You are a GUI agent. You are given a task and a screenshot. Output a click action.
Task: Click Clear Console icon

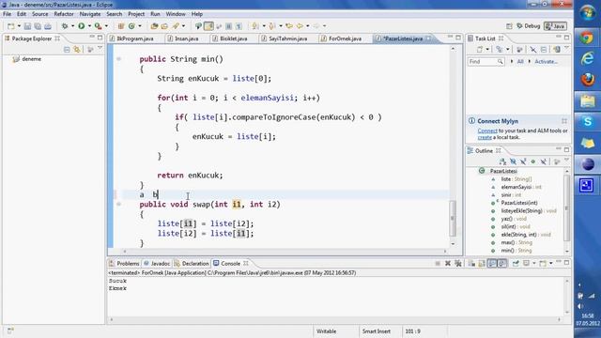[471, 263]
